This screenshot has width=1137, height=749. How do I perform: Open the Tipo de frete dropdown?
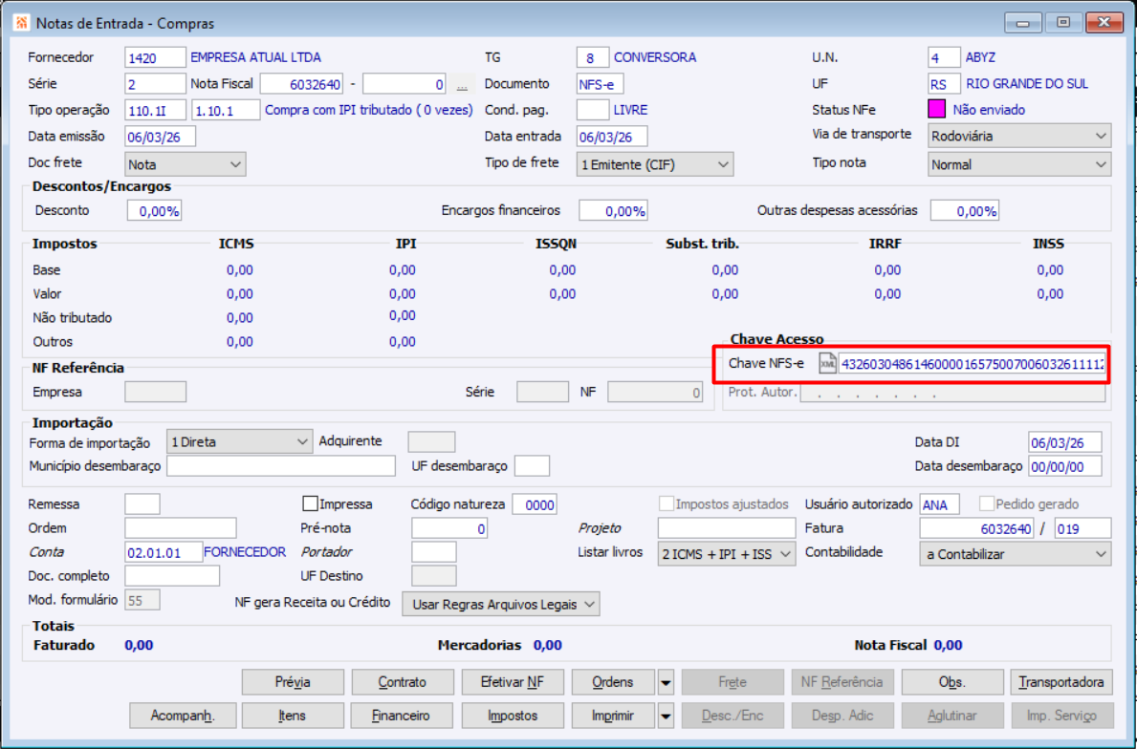click(655, 164)
